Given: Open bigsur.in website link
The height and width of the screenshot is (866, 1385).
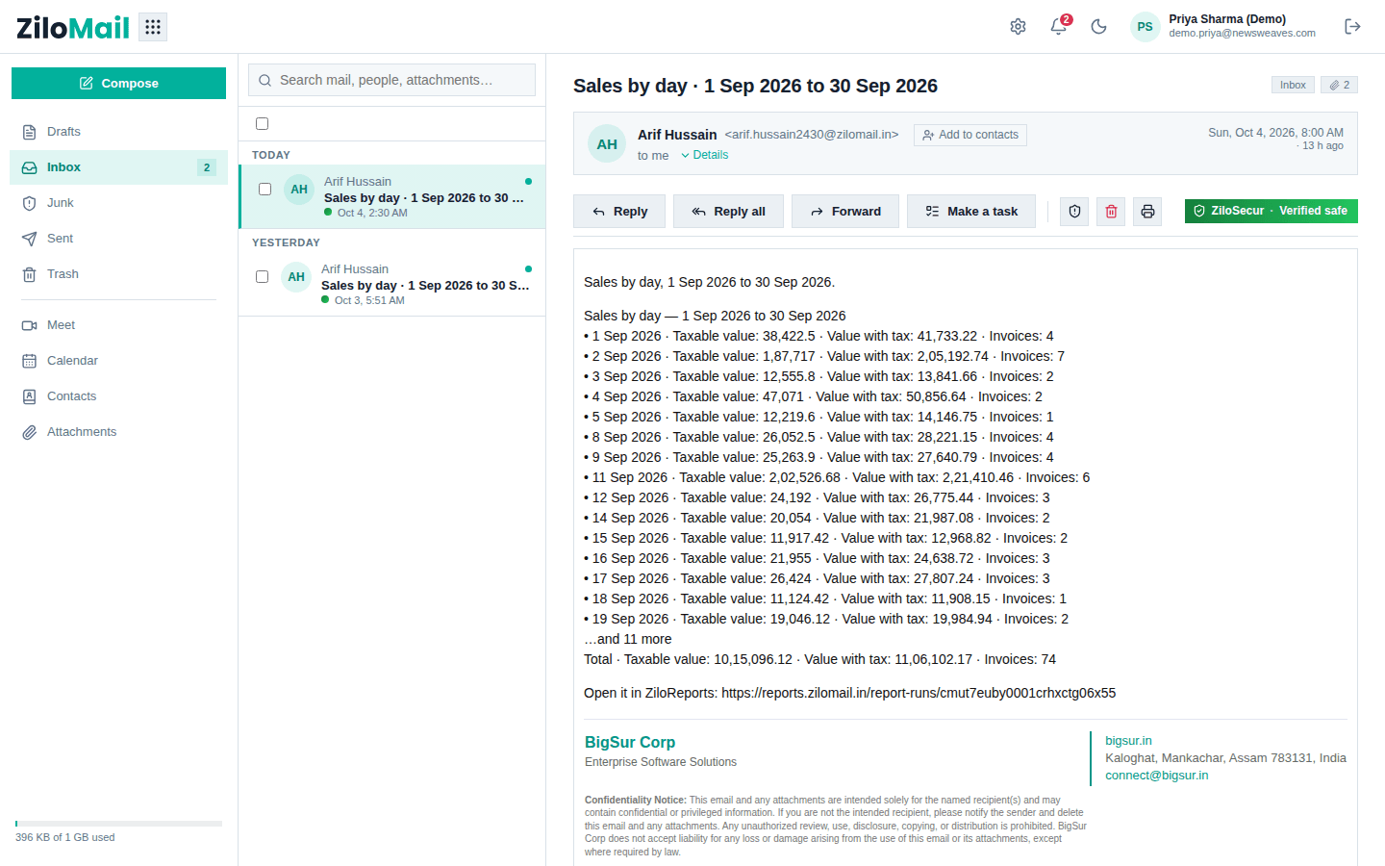Looking at the screenshot, I should click(x=1128, y=741).
